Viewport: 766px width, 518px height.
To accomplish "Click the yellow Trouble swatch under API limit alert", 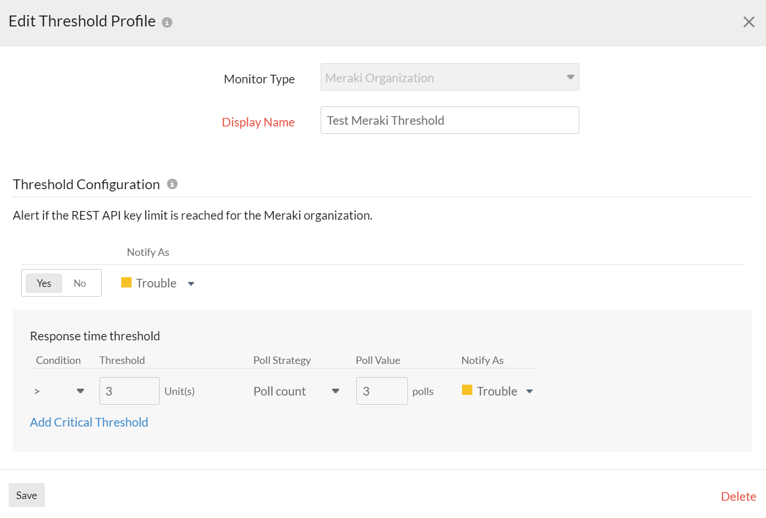I will point(126,282).
